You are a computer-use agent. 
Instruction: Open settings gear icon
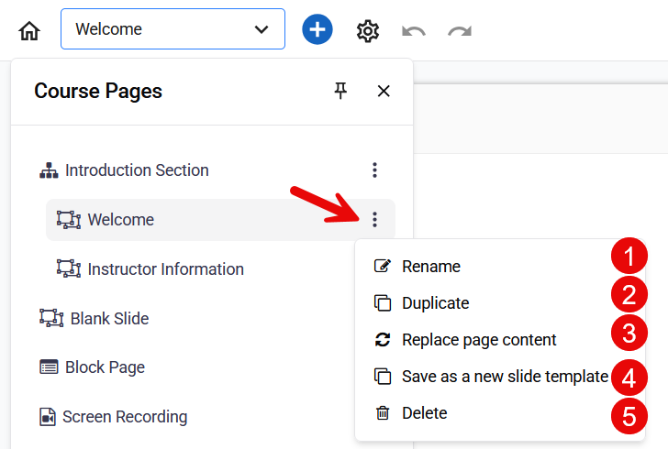click(x=368, y=31)
